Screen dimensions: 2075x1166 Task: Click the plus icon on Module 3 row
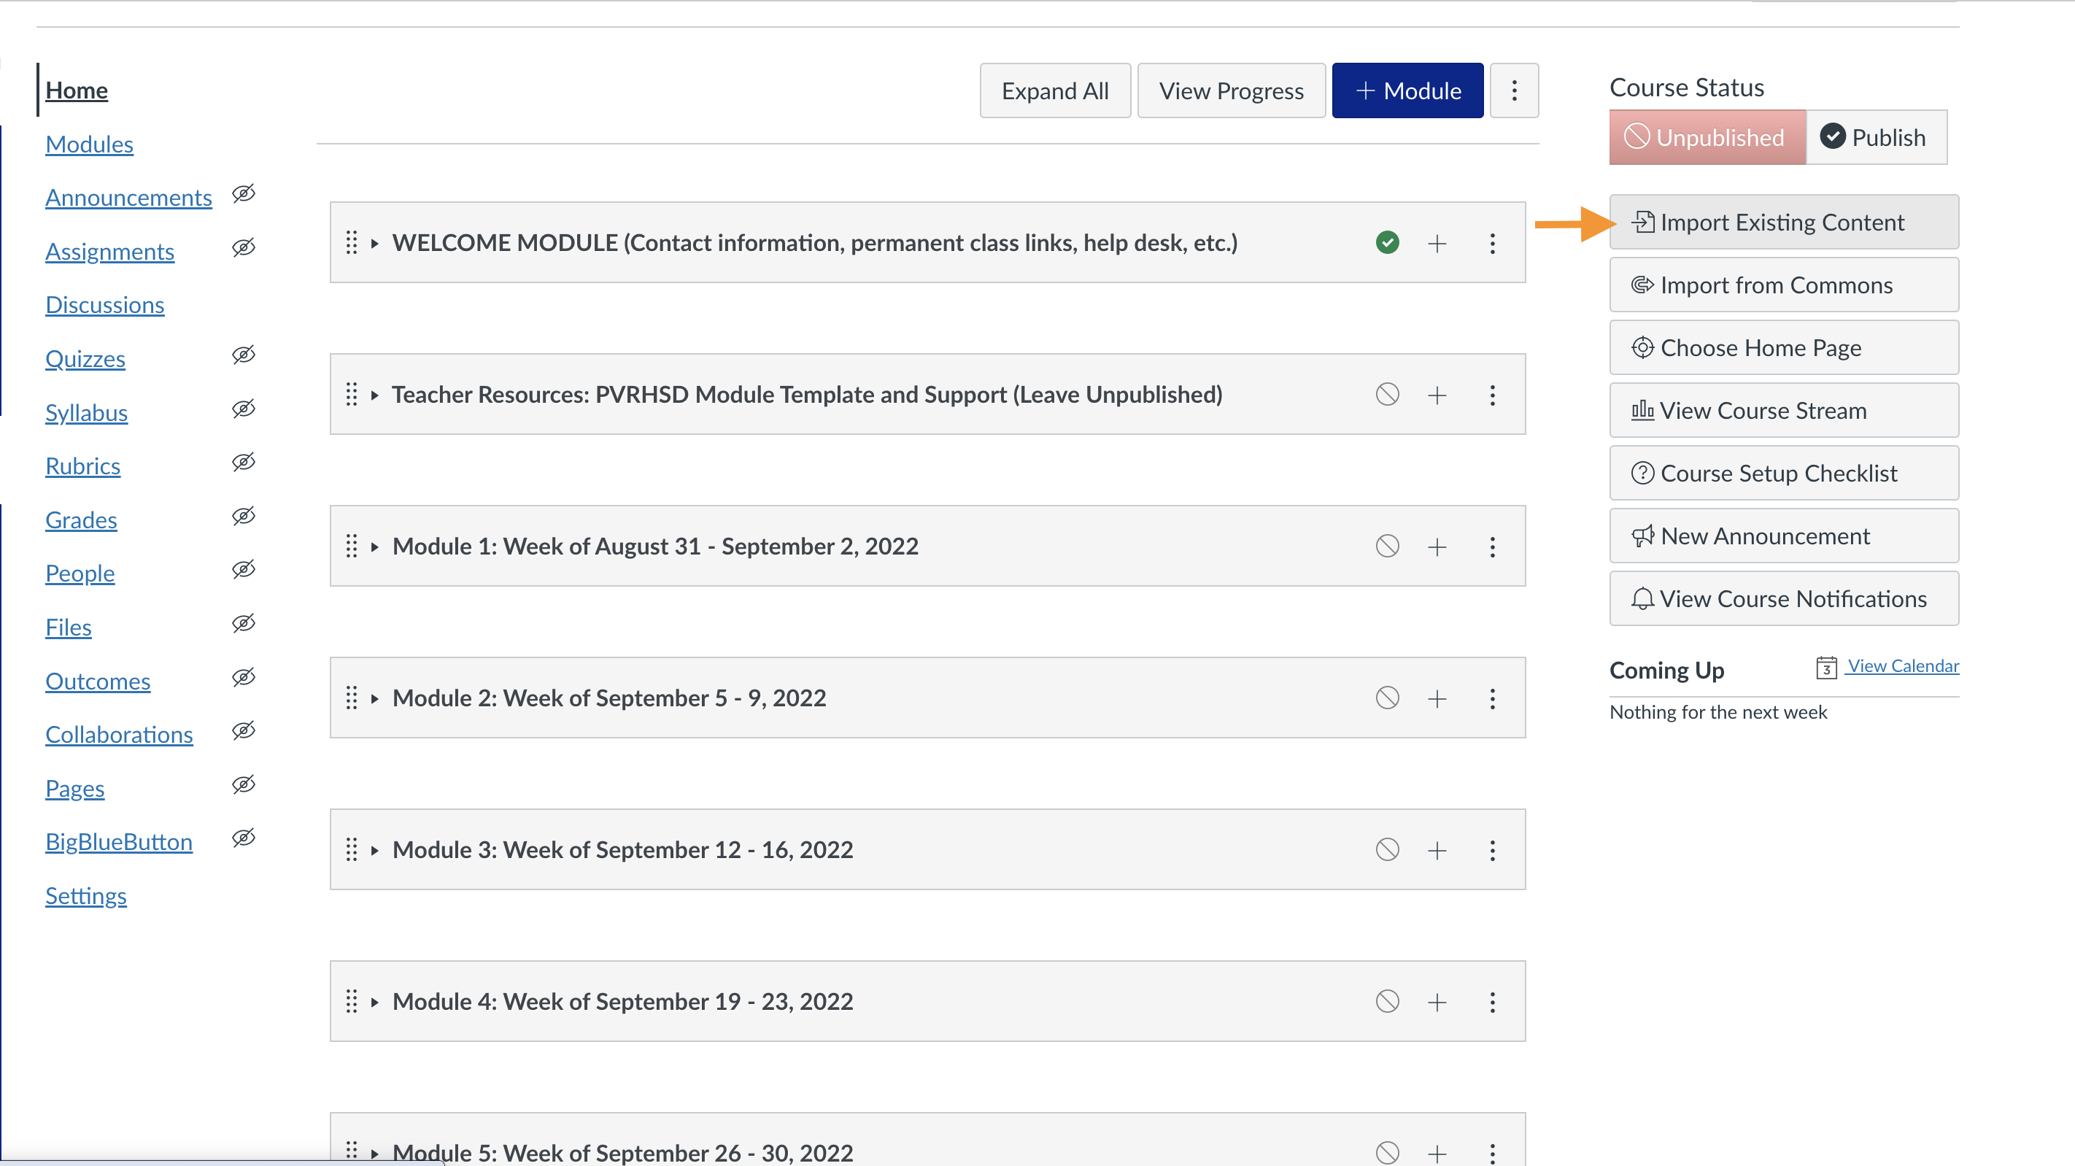click(1437, 850)
